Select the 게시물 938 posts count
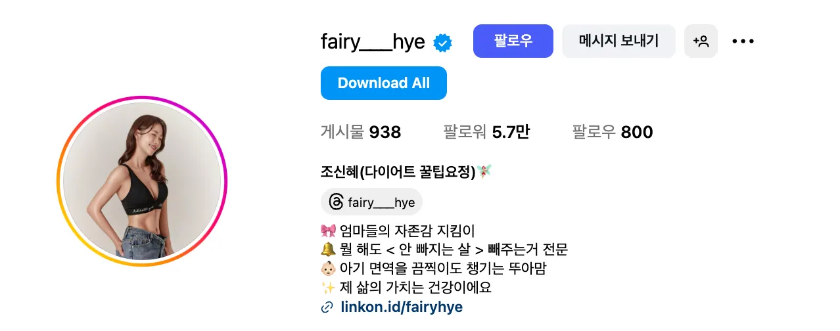The width and height of the screenshot is (840, 331). coord(361,133)
